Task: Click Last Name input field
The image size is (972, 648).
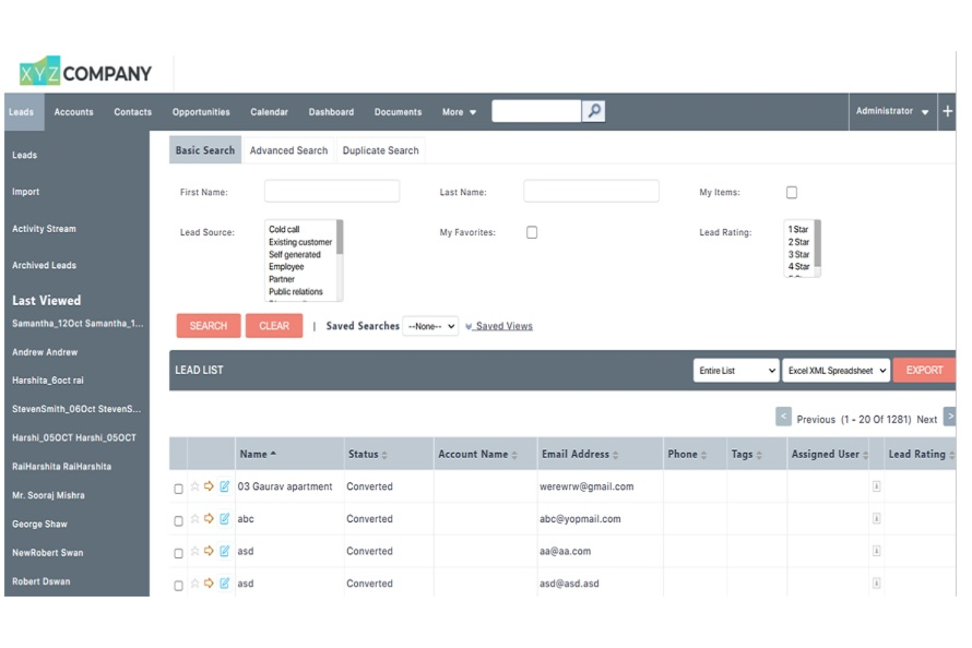Action: [x=591, y=191]
